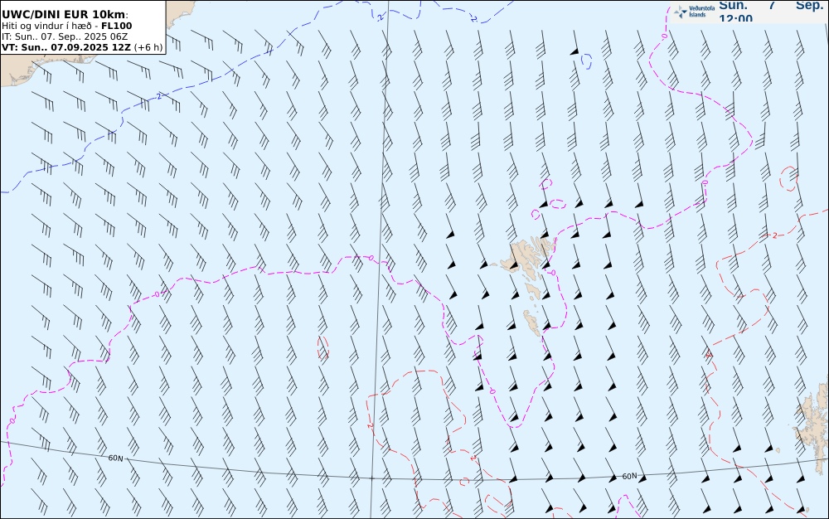Click the '(+6 h)' forecast offset text

[148, 47]
